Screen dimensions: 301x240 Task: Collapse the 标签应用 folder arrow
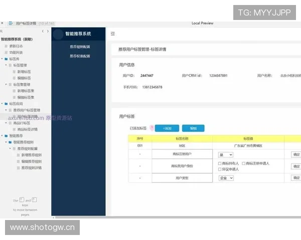pos(2,103)
